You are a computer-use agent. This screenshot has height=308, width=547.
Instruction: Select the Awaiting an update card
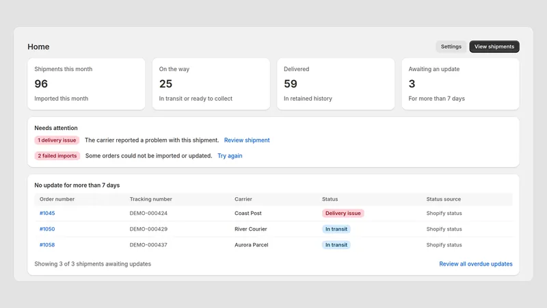pos(460,84)
